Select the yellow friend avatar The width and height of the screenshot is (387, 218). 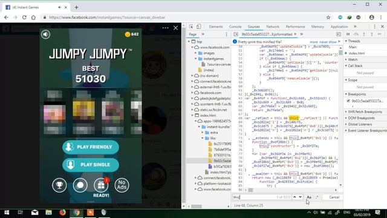pos(83,113)
